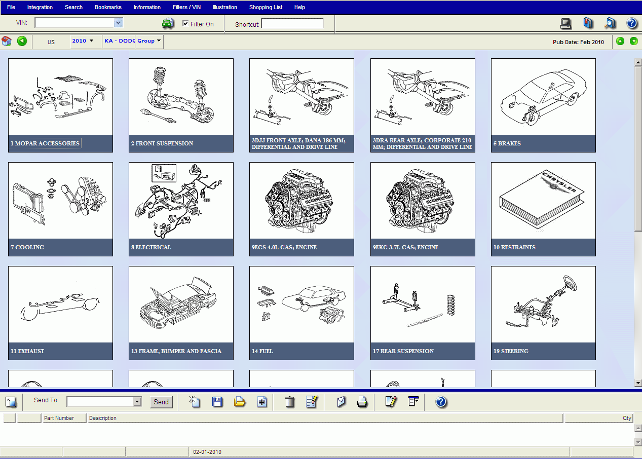Open bookmarks with the red-ribbon book icon
This screenshot has width=642, height=459.
click(x=588, y=23)
